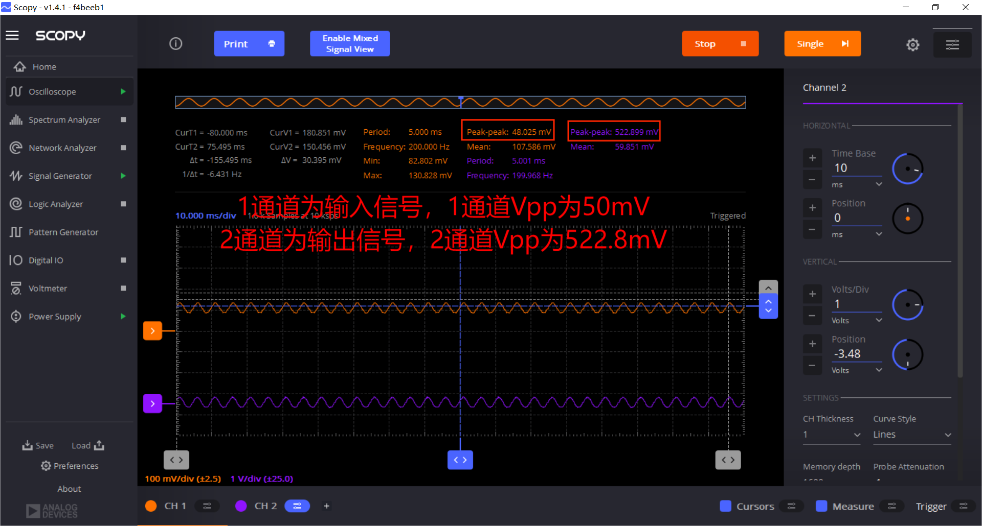Viewport: 982px width, 526px height.
Task: Decrease Volts/Div with minus
Action: (x=812, y=316)
